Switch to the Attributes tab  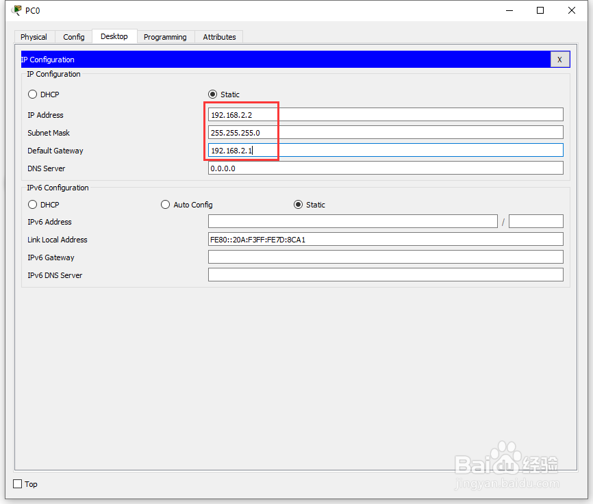click(219, 37)
